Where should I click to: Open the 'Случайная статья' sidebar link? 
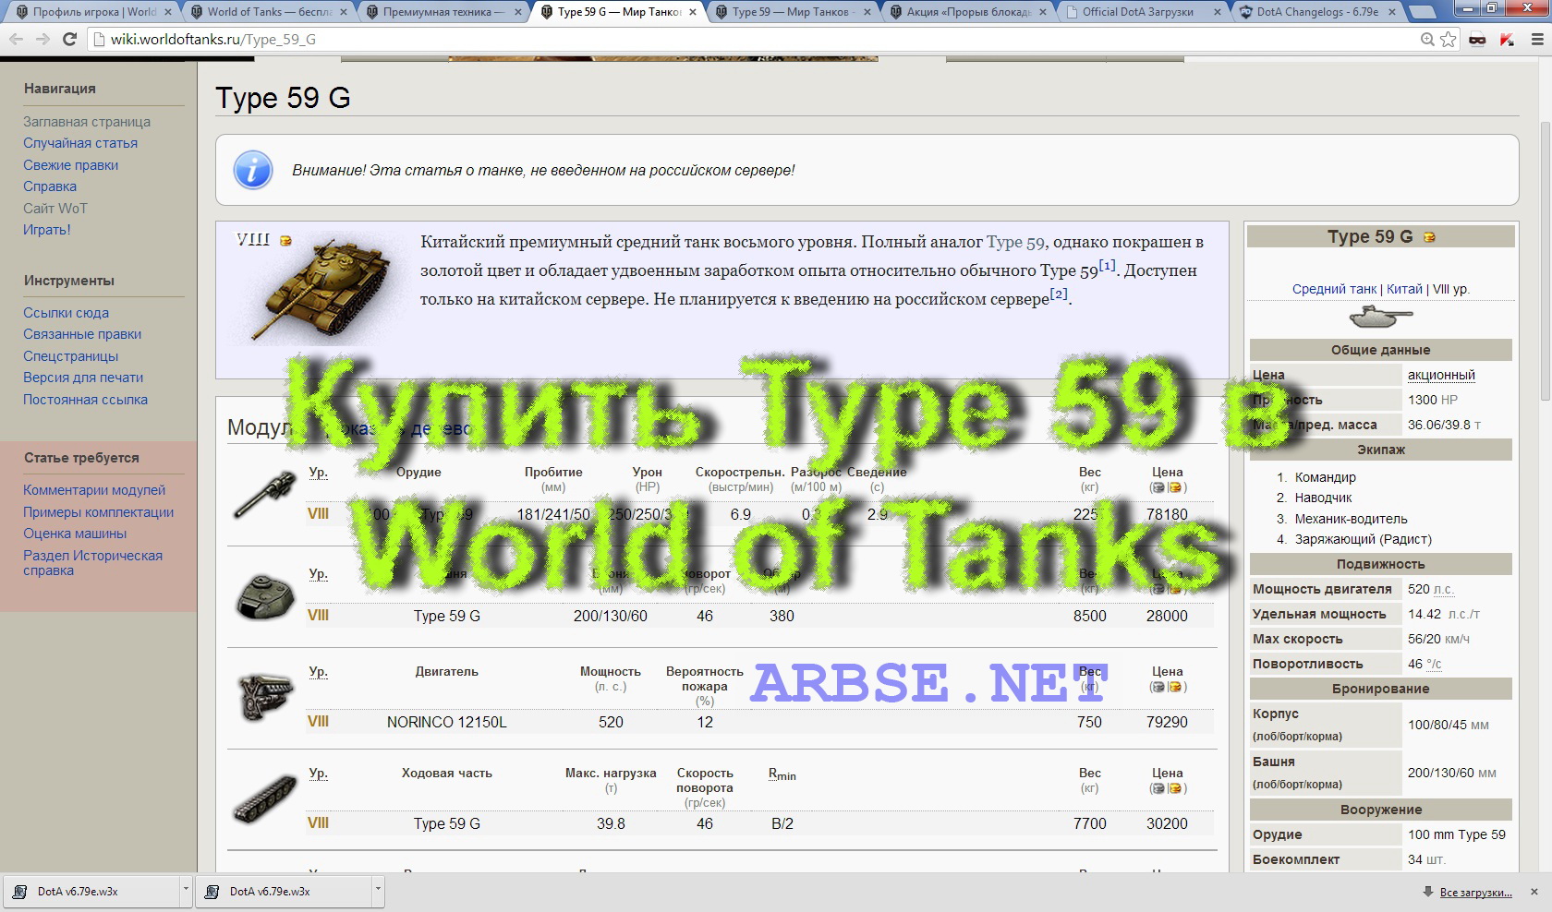point(80,143)
